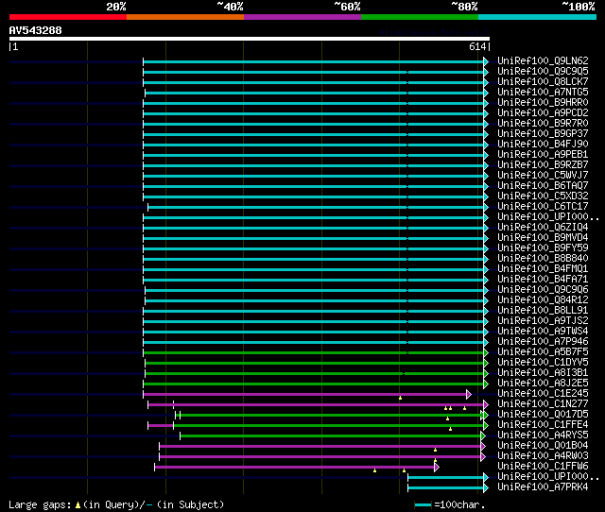
Task: Select label UniRef100_B8B840
Action: click(x=543, y=259)
